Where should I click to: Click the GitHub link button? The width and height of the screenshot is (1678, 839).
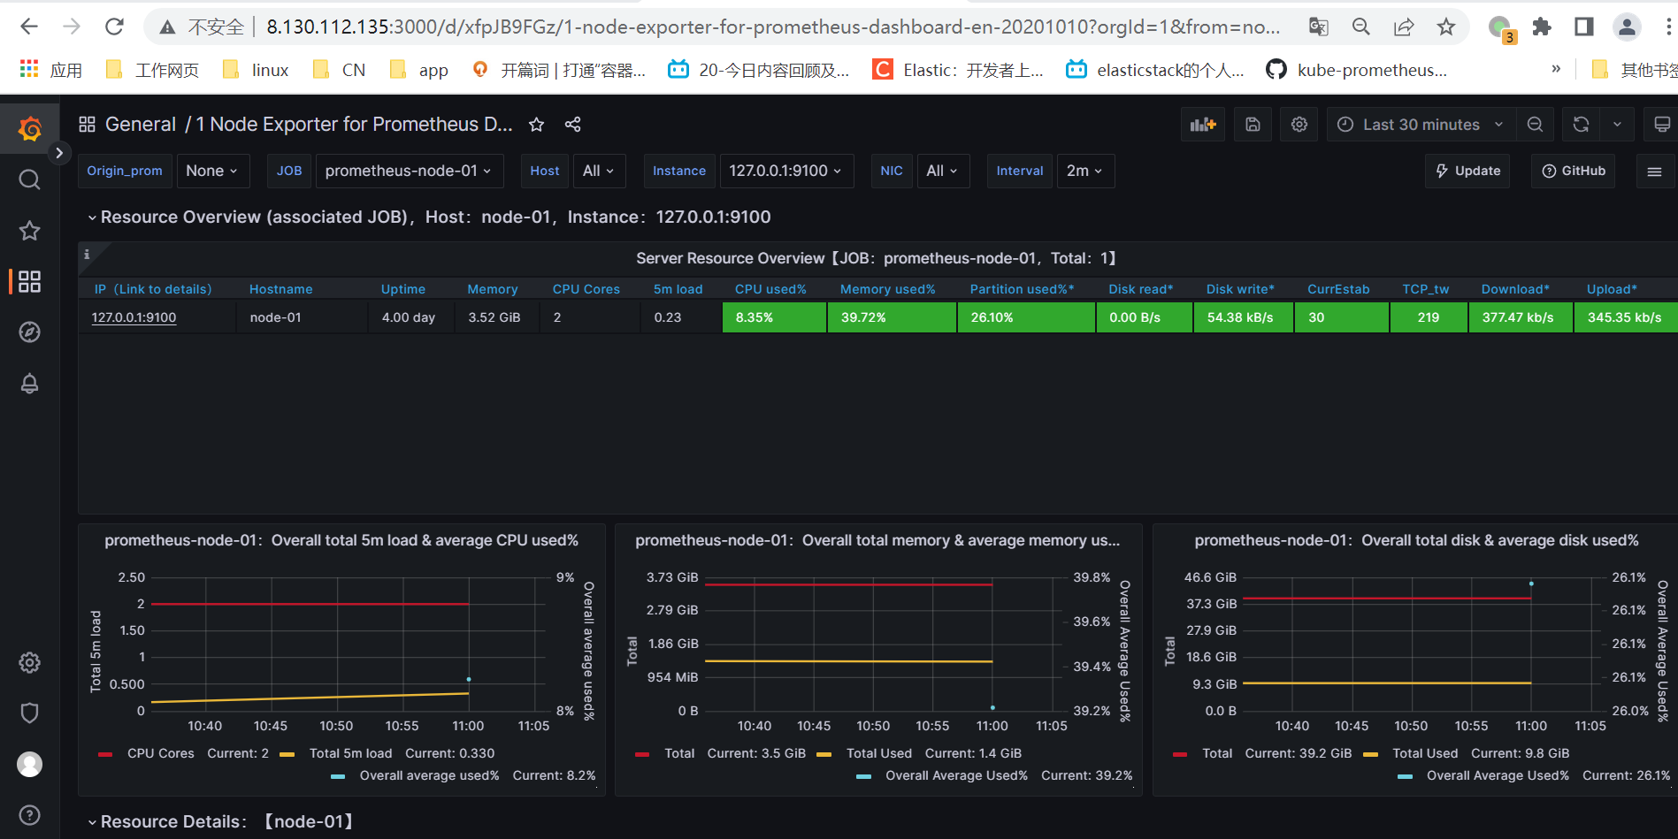coord(1574,171)
